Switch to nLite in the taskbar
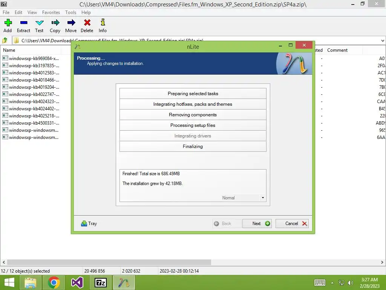The width and height of the screenshot is (386, 290). point(124,282)
